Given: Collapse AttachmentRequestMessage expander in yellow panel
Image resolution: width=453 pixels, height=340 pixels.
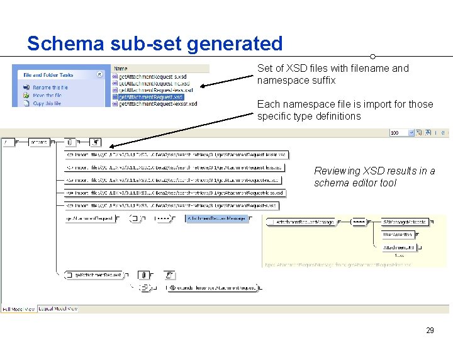Looking at the screenshot, I should [x=339, y=222].
